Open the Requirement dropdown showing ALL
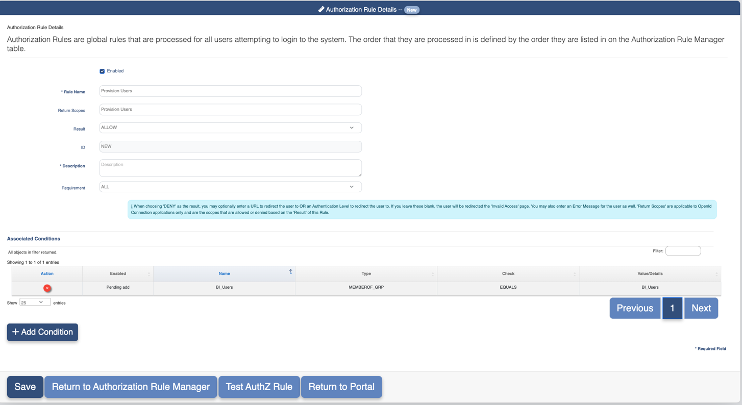 [x=230, y=187]
